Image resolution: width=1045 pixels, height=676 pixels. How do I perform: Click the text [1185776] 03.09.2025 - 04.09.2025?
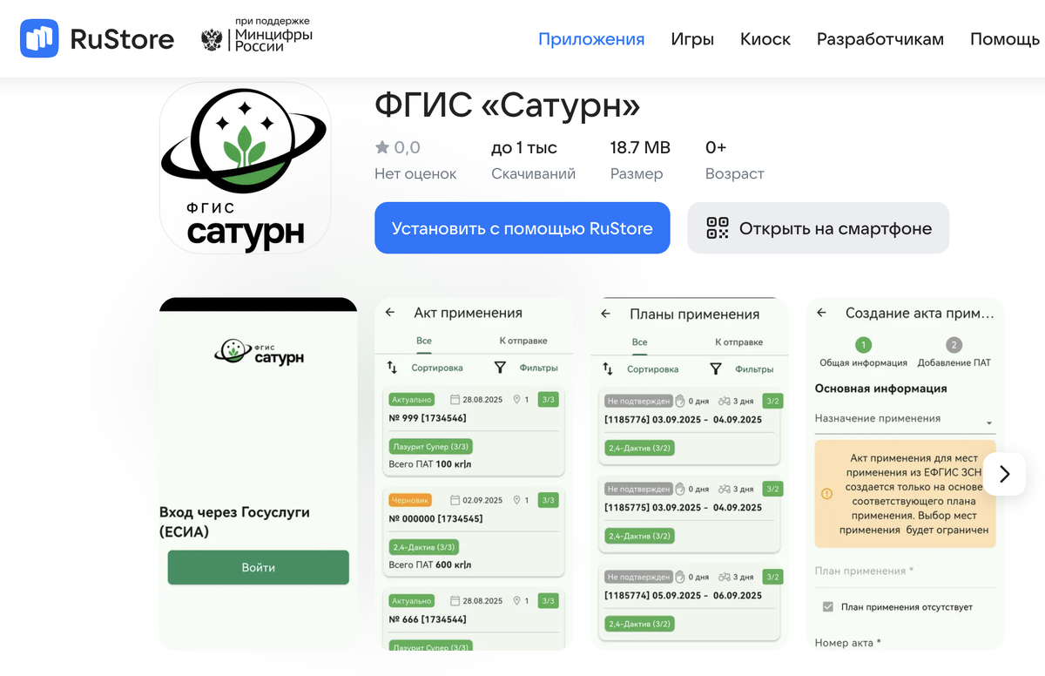pos(683,419)
